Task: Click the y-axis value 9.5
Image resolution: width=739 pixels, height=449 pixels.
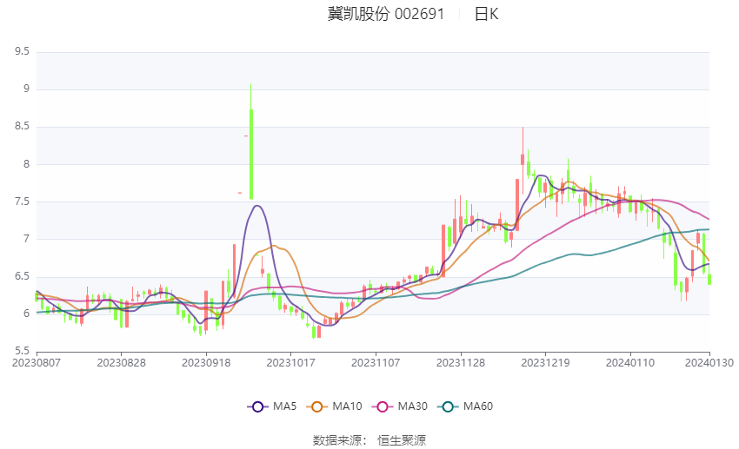Action: pos(22,51)
